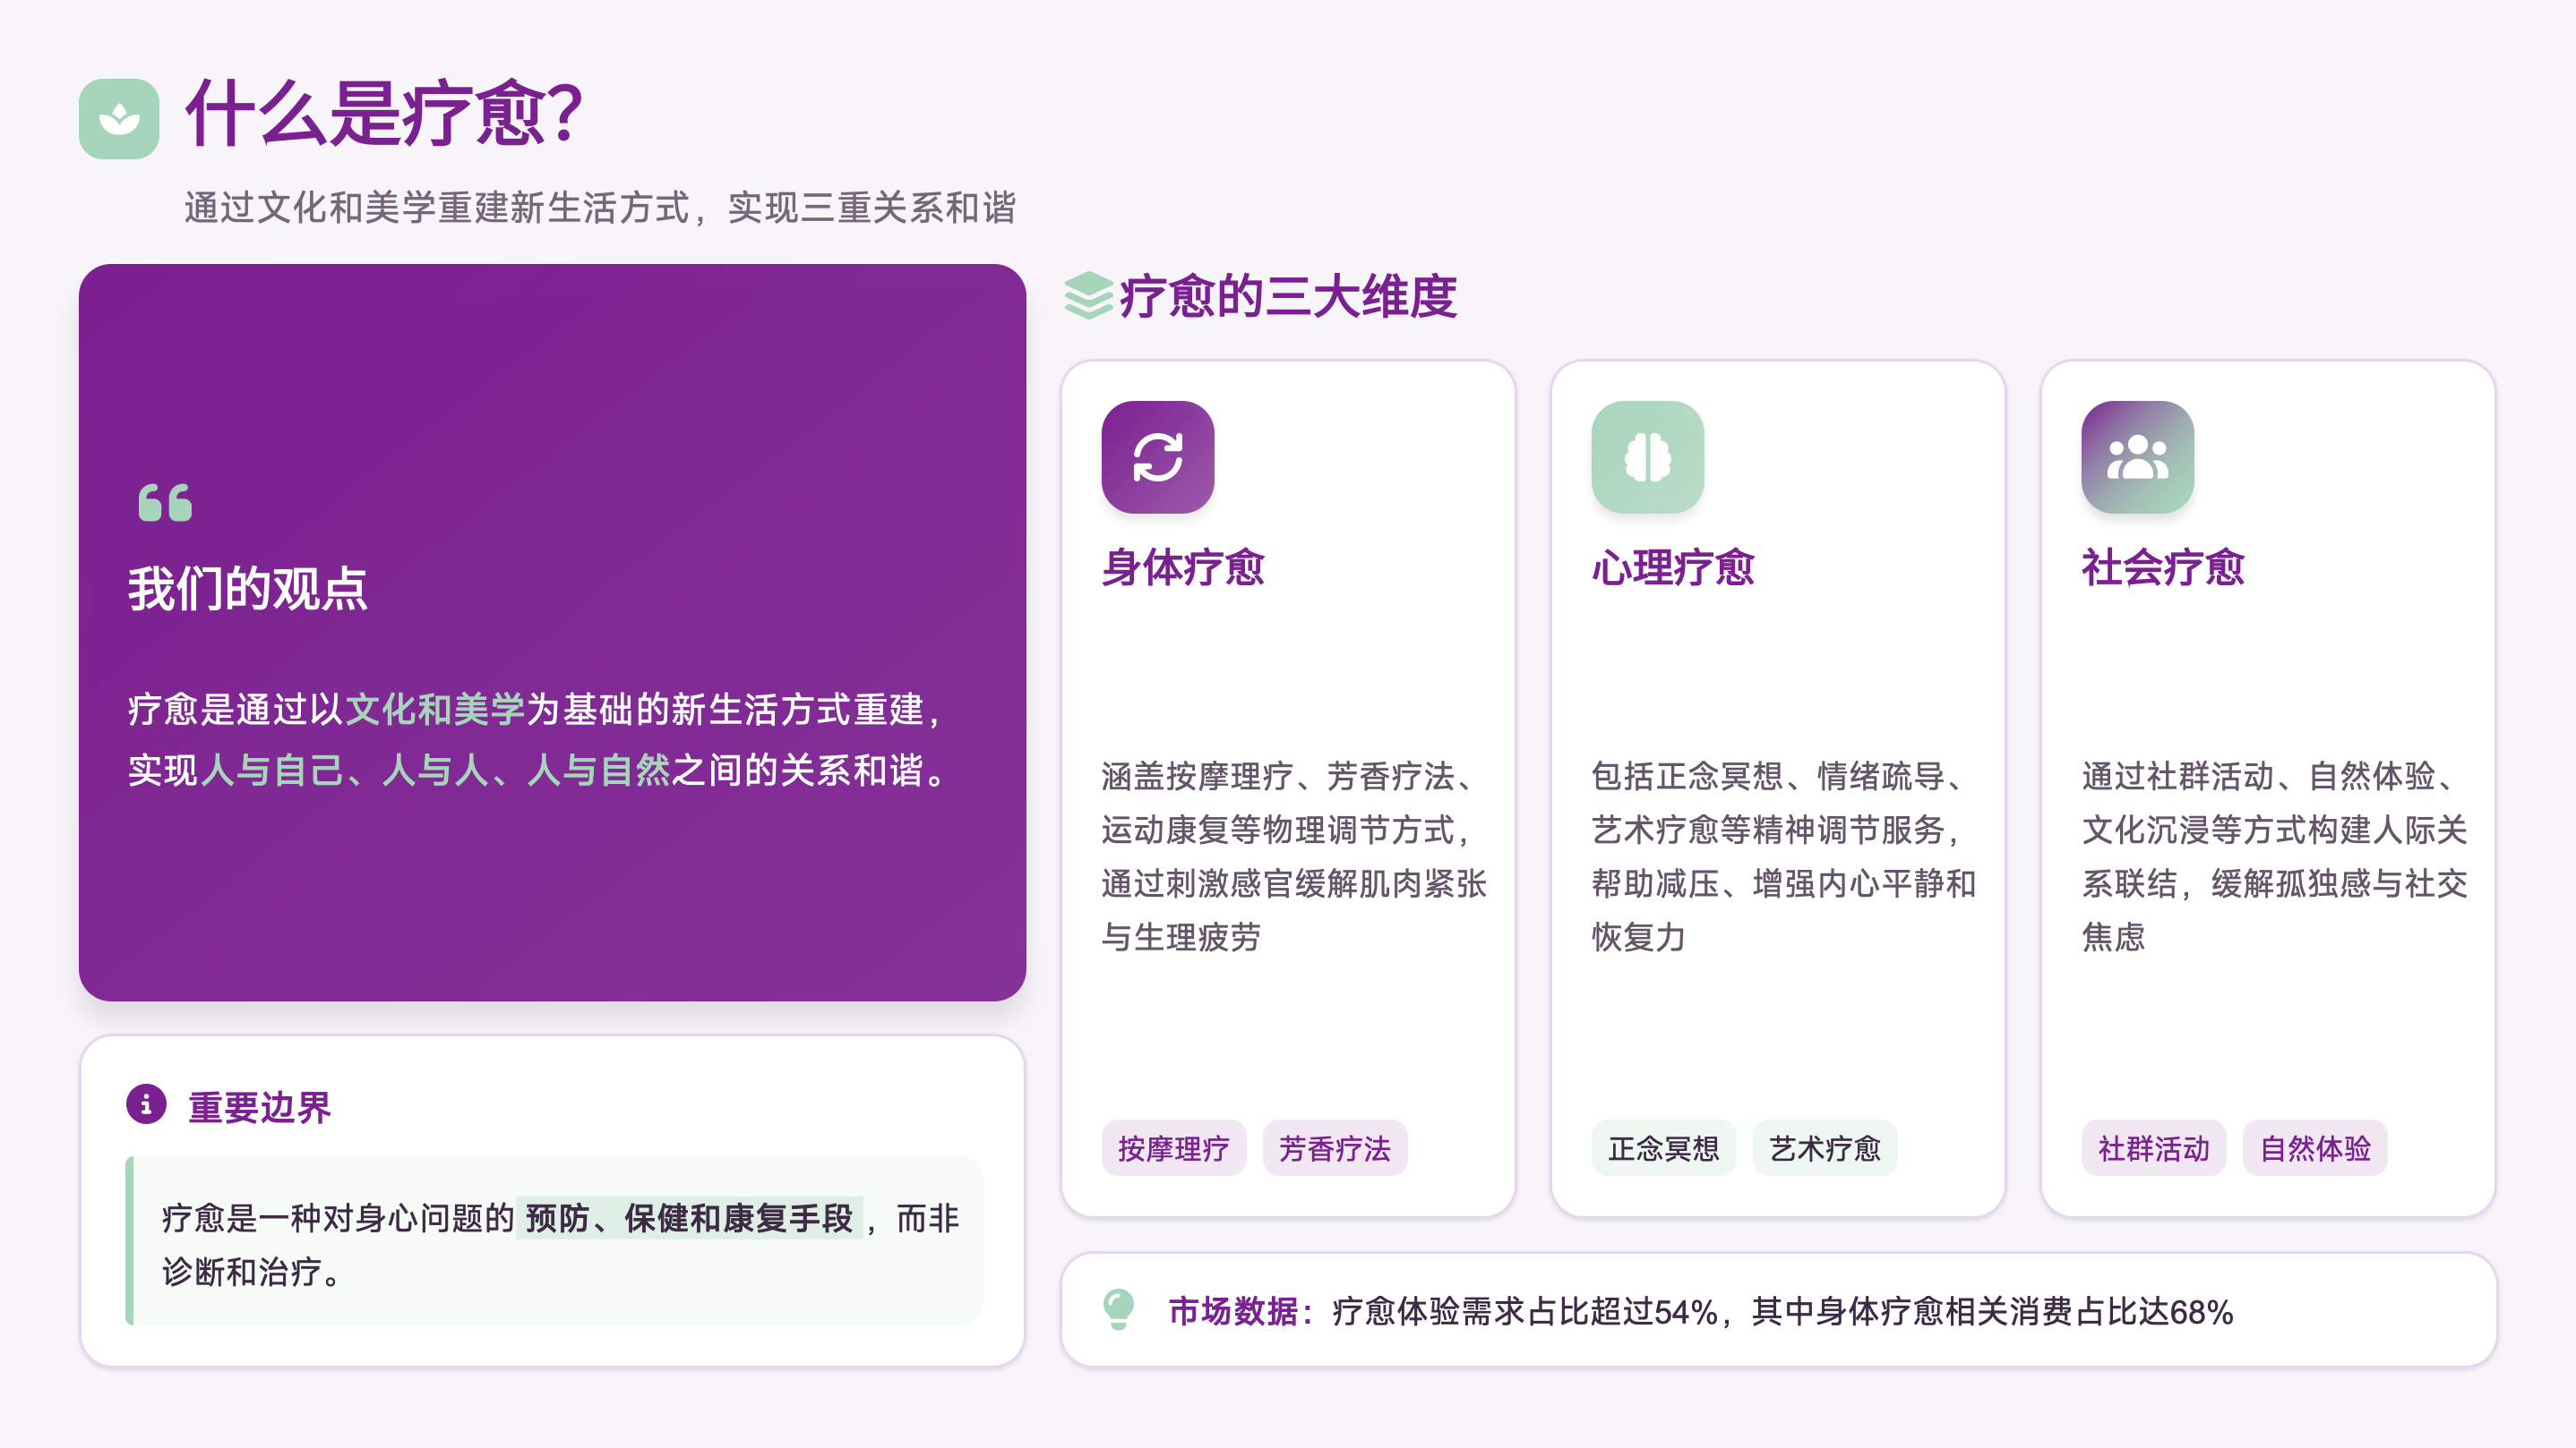The image size is (2576, 1448).
Task: Click the stacked layers icon near 疗愈的三大维度
Action: pyautogui.click(x=1088, y=296)
